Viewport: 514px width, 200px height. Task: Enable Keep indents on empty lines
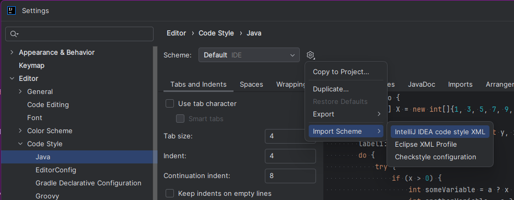170,193
